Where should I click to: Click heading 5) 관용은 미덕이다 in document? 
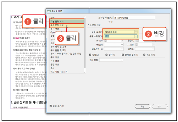click(x=20, y=90)
